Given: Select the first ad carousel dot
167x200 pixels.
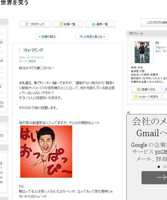Looking at the screenshot, I should click(x=159, y=167).
